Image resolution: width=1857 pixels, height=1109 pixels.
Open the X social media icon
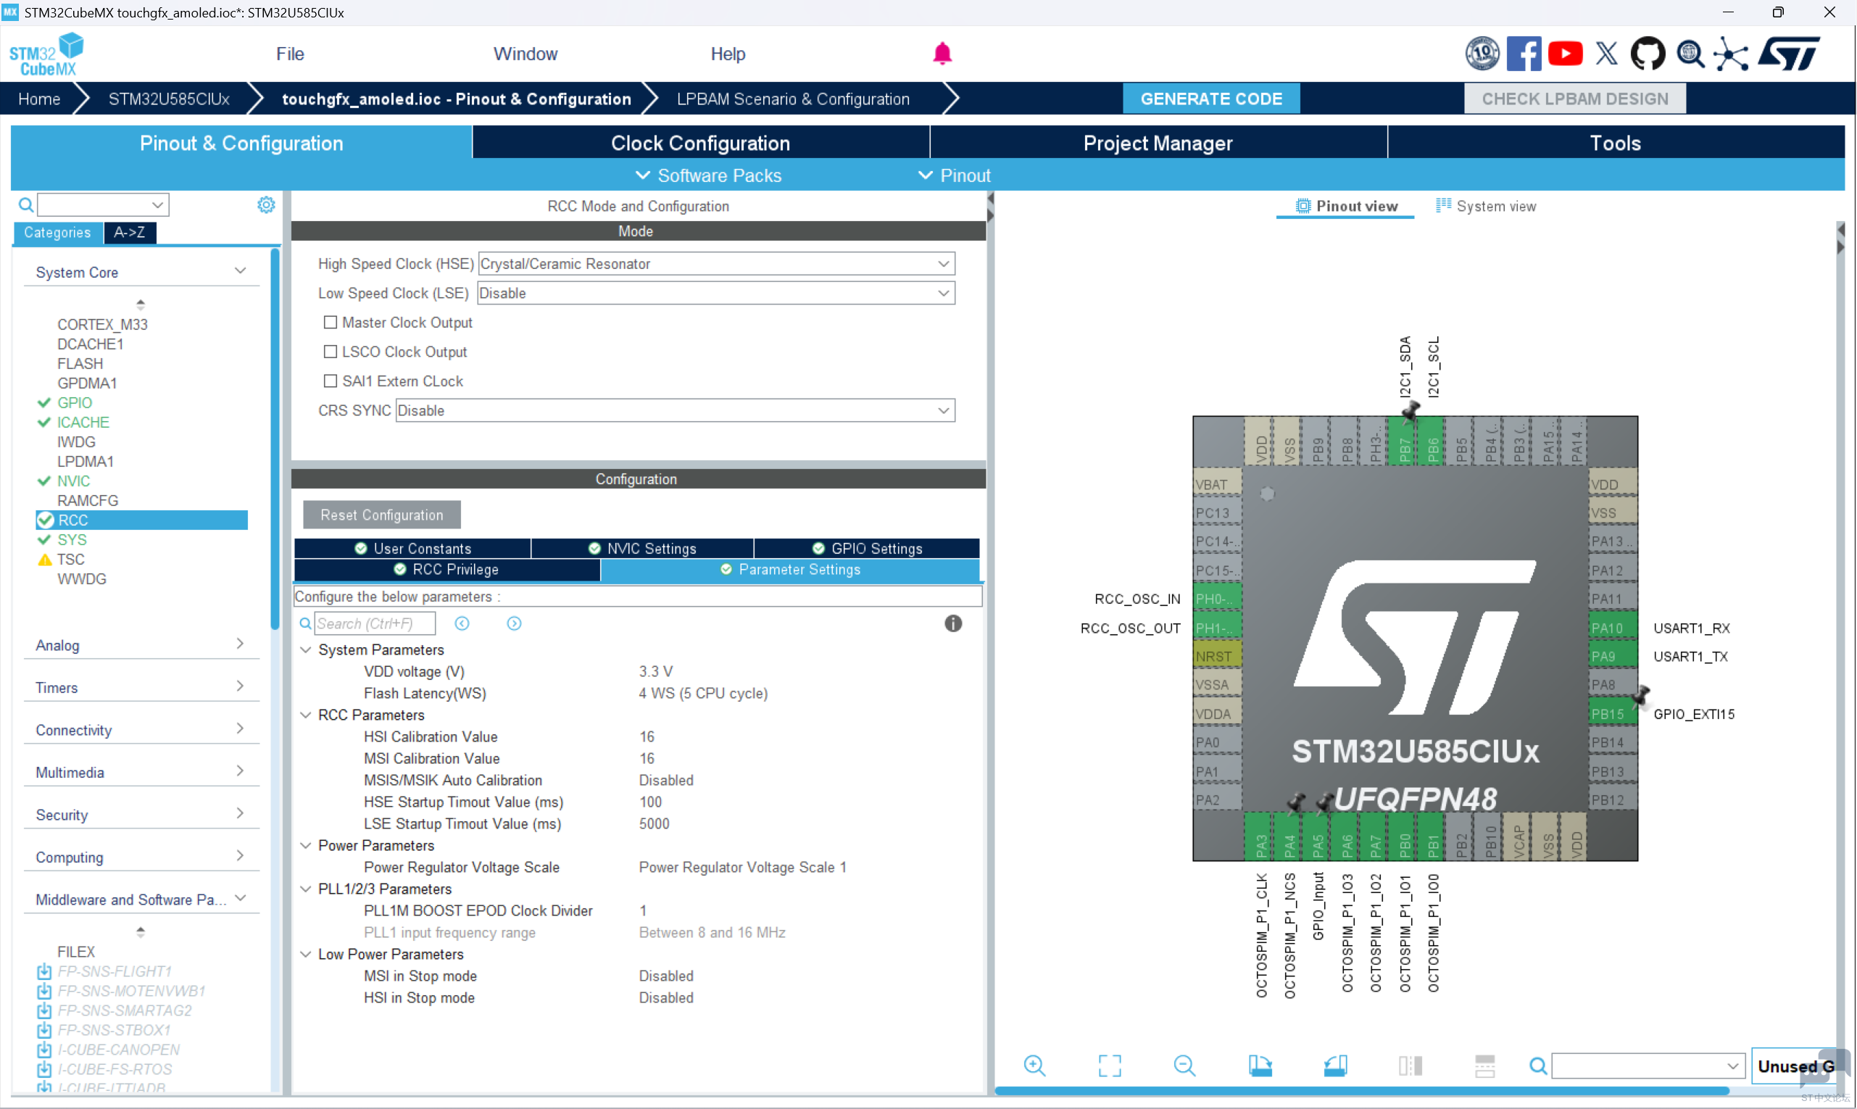click(1606, 54)
